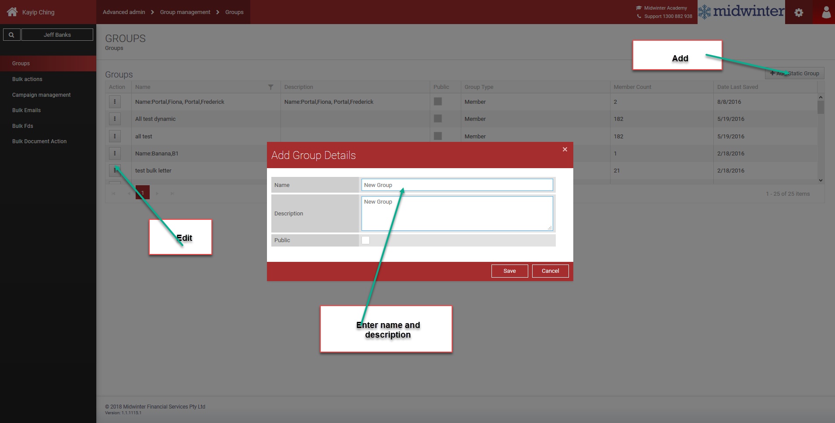Sort by the Date Last Saved column header
The height and width of the screenshot is (423, 835).
(737, 87)
